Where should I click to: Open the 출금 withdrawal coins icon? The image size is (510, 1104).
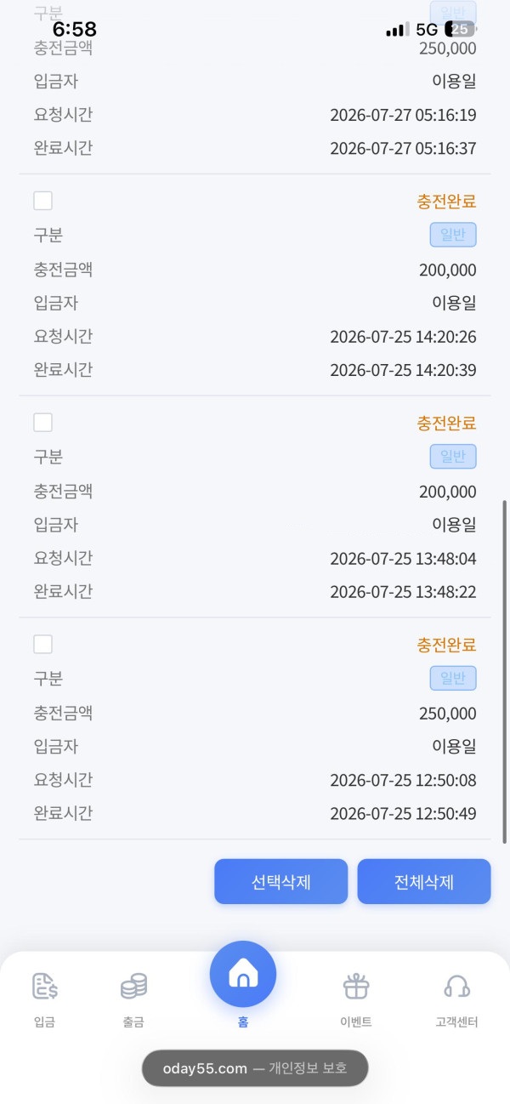pos(133,987)
